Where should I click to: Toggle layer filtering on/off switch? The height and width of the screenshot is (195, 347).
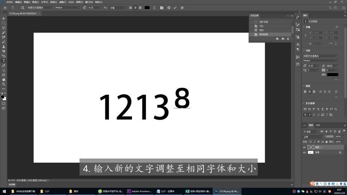click(344, 131)
